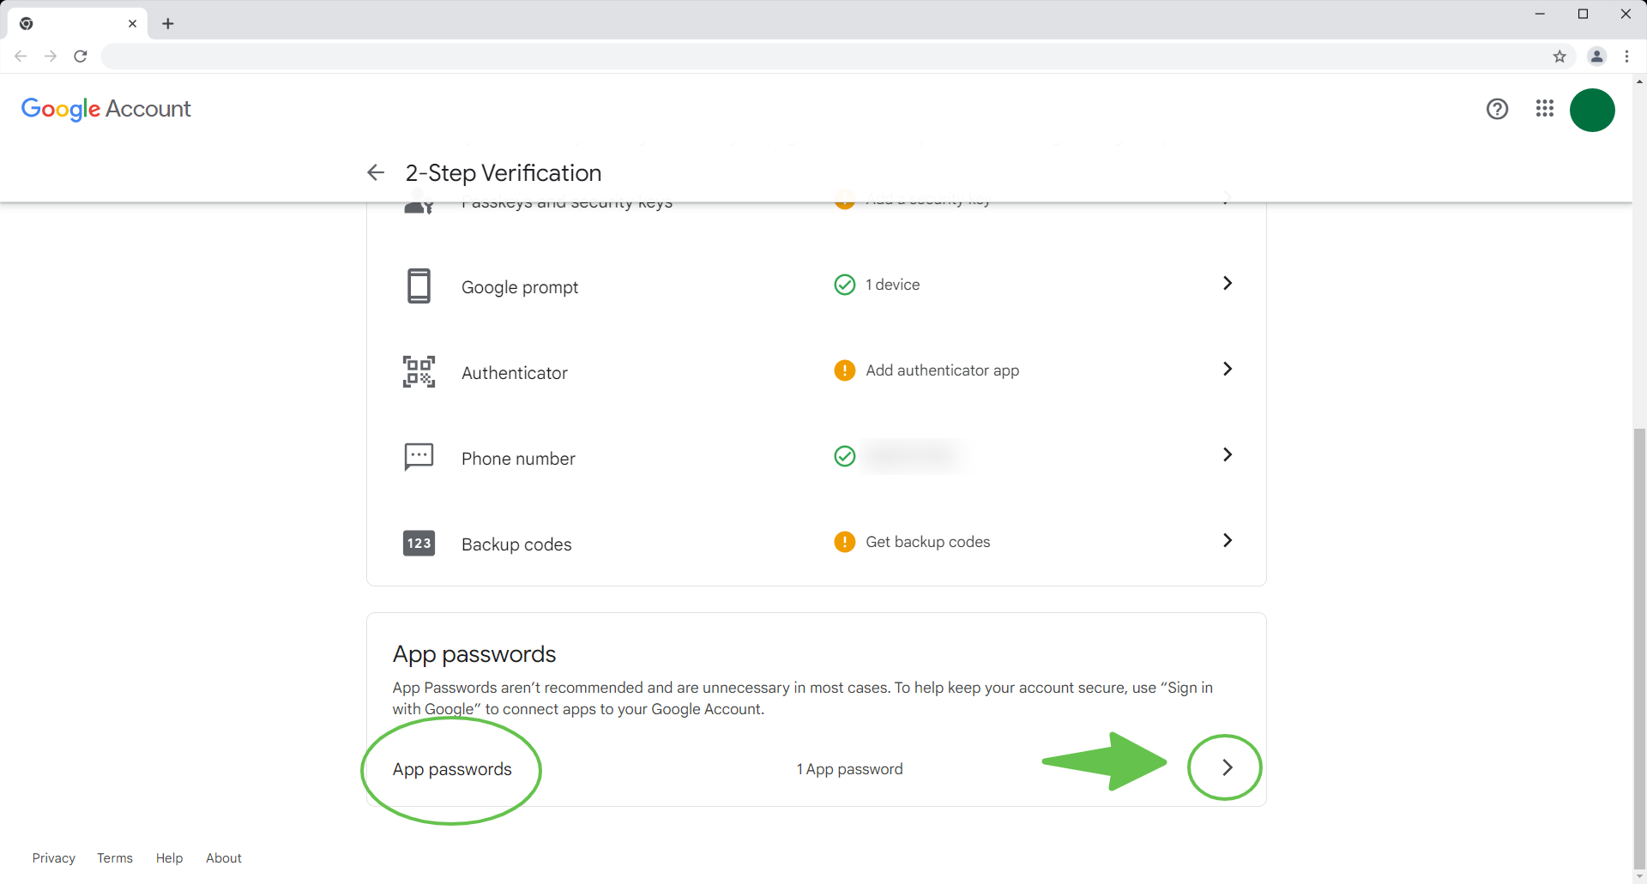Go back from 2-Step Verification page
Image resolution: width=1647 pixels, height=884 pixels.
click(x=376, y=172)
